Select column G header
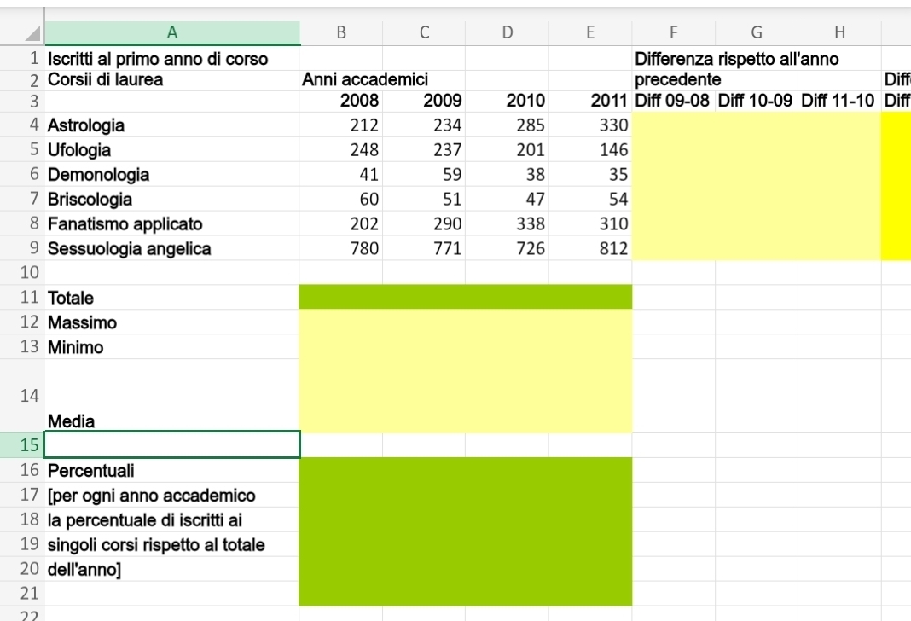This screenshot has height=621, width=911. point(756,33)
